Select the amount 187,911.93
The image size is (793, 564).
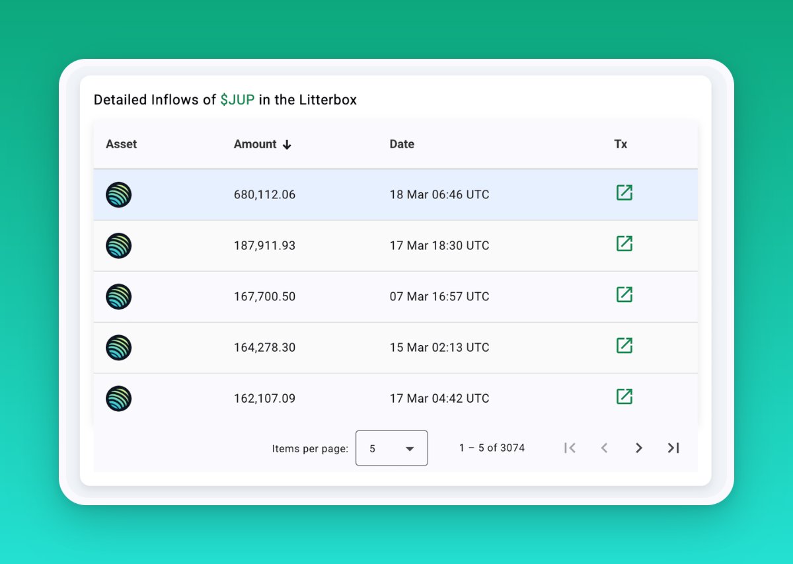tap(264, 246)
